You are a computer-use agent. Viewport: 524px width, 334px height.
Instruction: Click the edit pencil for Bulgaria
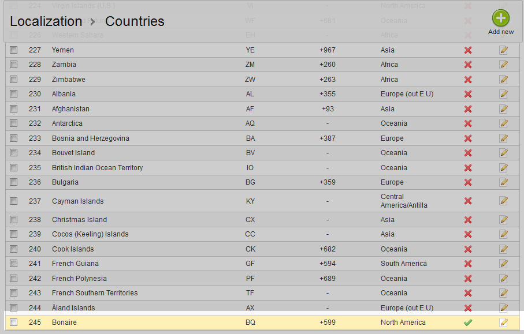point(504,182)
